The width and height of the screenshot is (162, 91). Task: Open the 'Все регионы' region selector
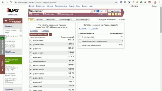[x=103, y=14]
